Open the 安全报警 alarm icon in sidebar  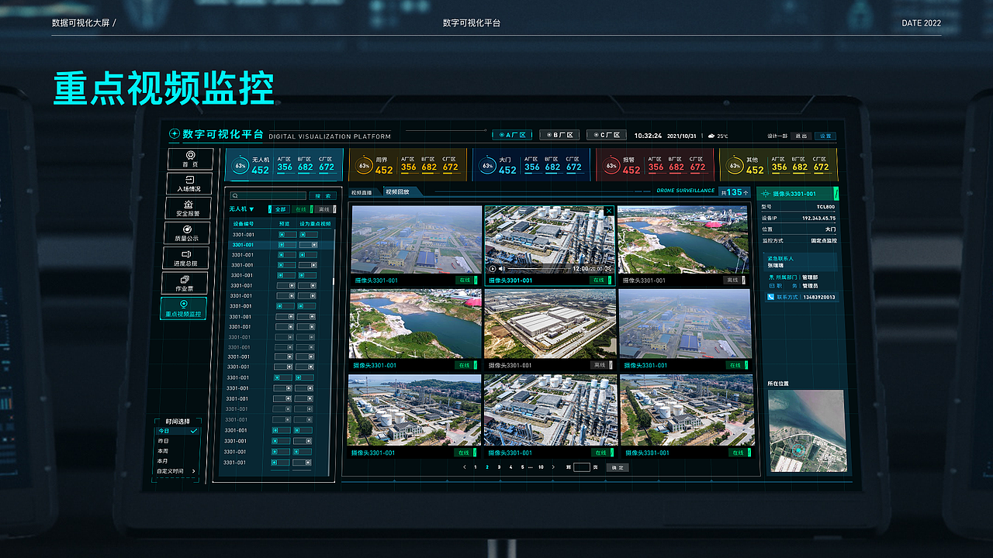click(x=190, y=204)
